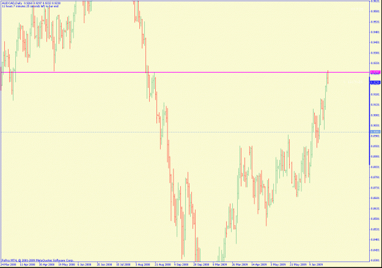Image resolution: width=382 pixels, height=268 pixels.
Task: Click the dark blue current price label
Action: pos(375,83)
